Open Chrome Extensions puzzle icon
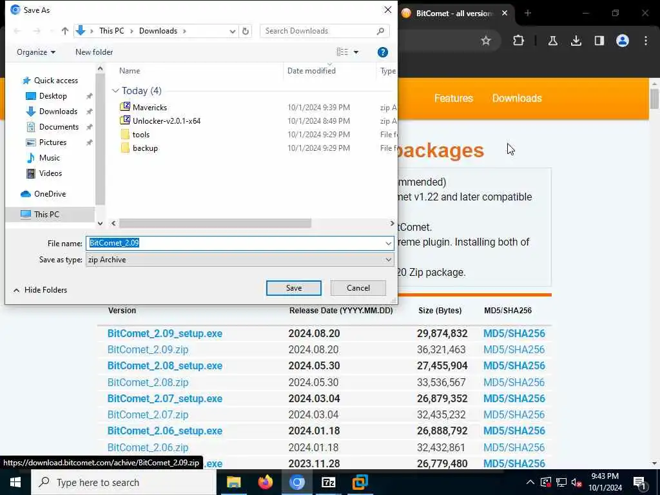This screenshot has height=495, width=660. [x=519, y=41]
